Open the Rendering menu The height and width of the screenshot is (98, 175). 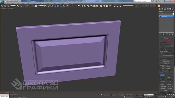coord(52,3)
